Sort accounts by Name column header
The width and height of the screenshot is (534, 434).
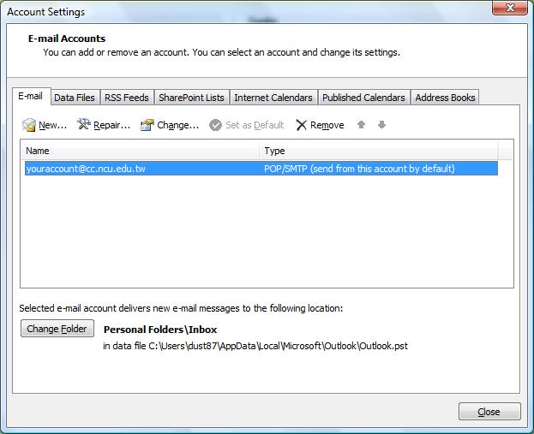pos(141,151)
